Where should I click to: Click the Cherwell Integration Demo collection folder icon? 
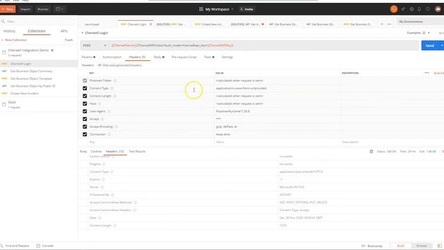tap(4, 52)
